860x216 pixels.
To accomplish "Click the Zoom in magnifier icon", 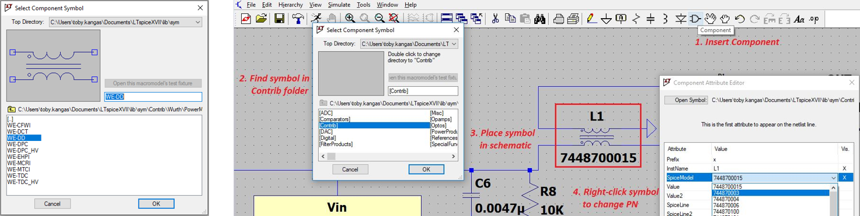I will [x=350, y=19].
